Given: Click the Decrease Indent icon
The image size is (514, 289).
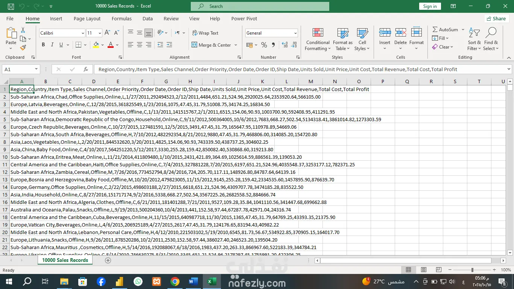Looking at the screenshot, I should coord(160,45).
